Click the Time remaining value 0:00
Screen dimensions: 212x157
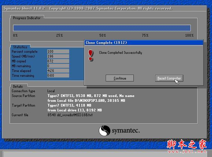pyautogui.click(x=58, y=75)
